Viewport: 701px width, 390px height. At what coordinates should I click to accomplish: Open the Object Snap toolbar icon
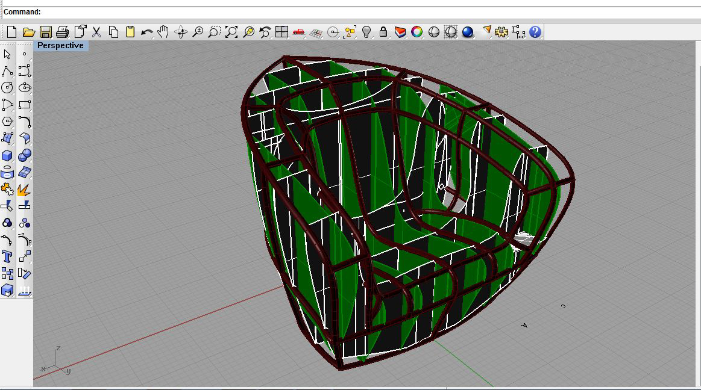point(333,32)
